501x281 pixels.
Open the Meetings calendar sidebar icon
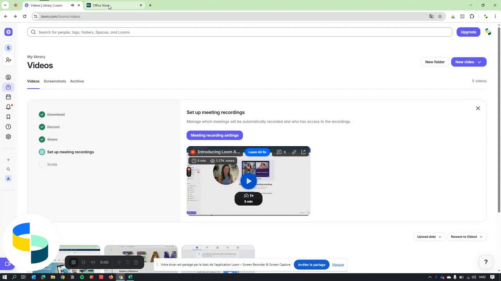tap(8, 97)
